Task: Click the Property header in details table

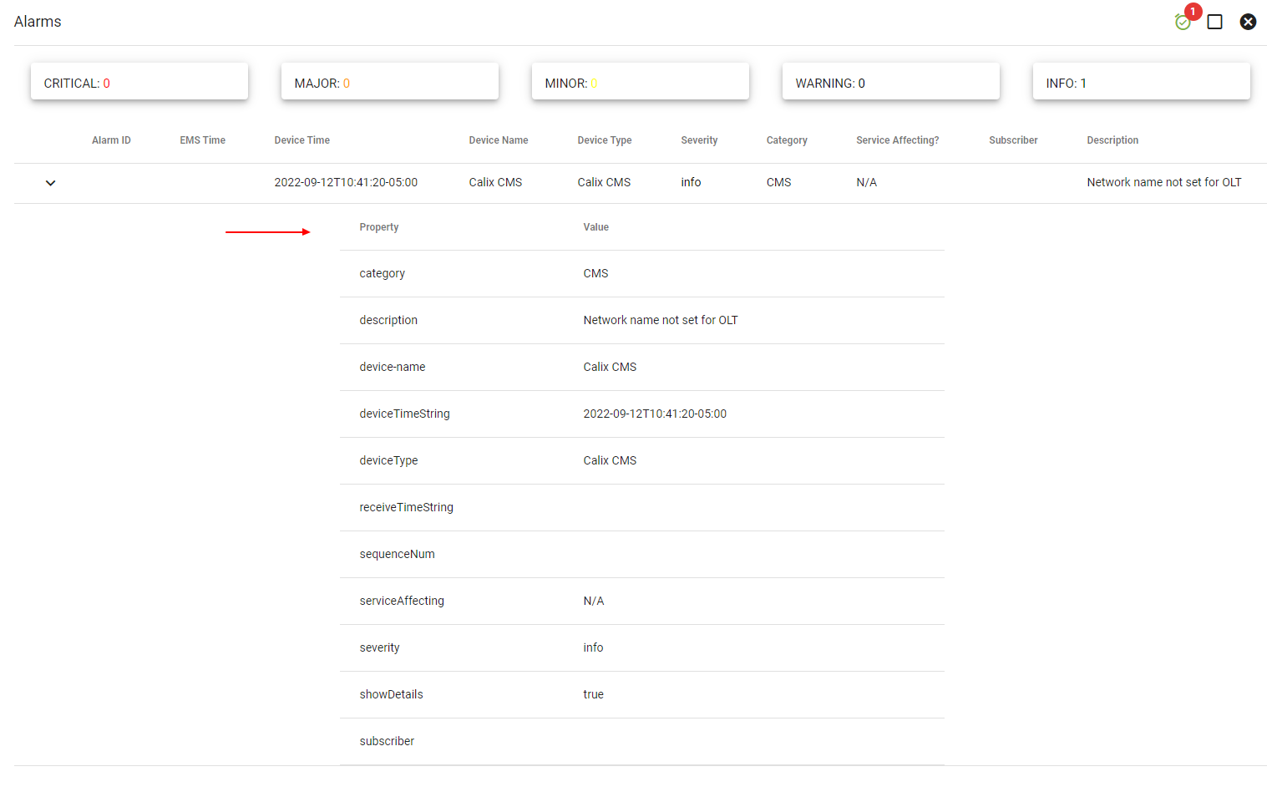Action: point(379,227)
